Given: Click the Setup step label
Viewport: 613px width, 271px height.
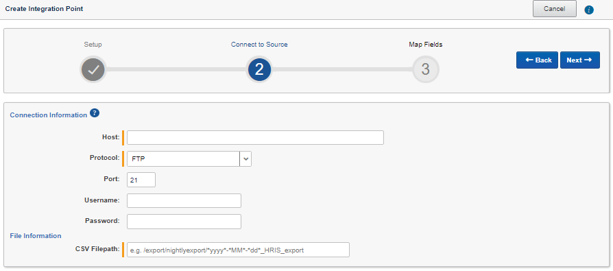Looking at the screenshot, I should click(93, 45).
